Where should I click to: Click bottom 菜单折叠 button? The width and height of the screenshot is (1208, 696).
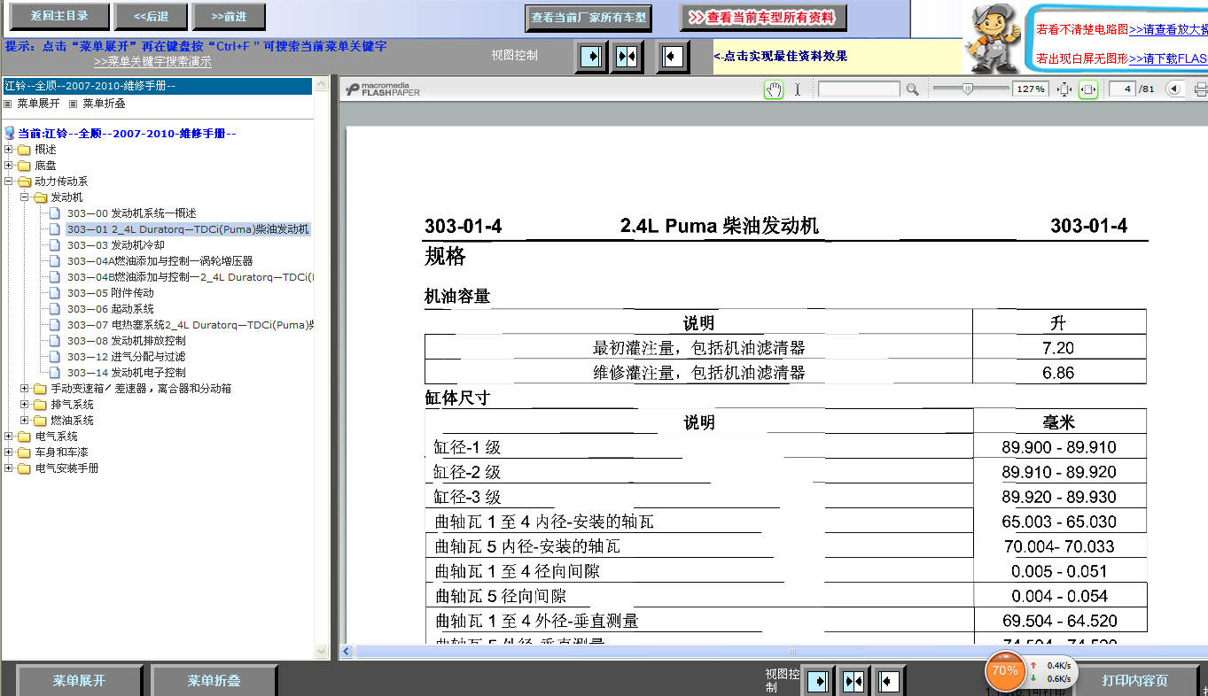214,681
